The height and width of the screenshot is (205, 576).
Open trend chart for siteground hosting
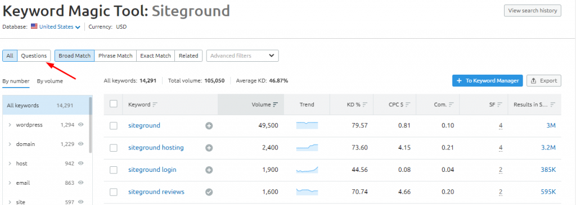pyautogui.click(x=307, y=147)
